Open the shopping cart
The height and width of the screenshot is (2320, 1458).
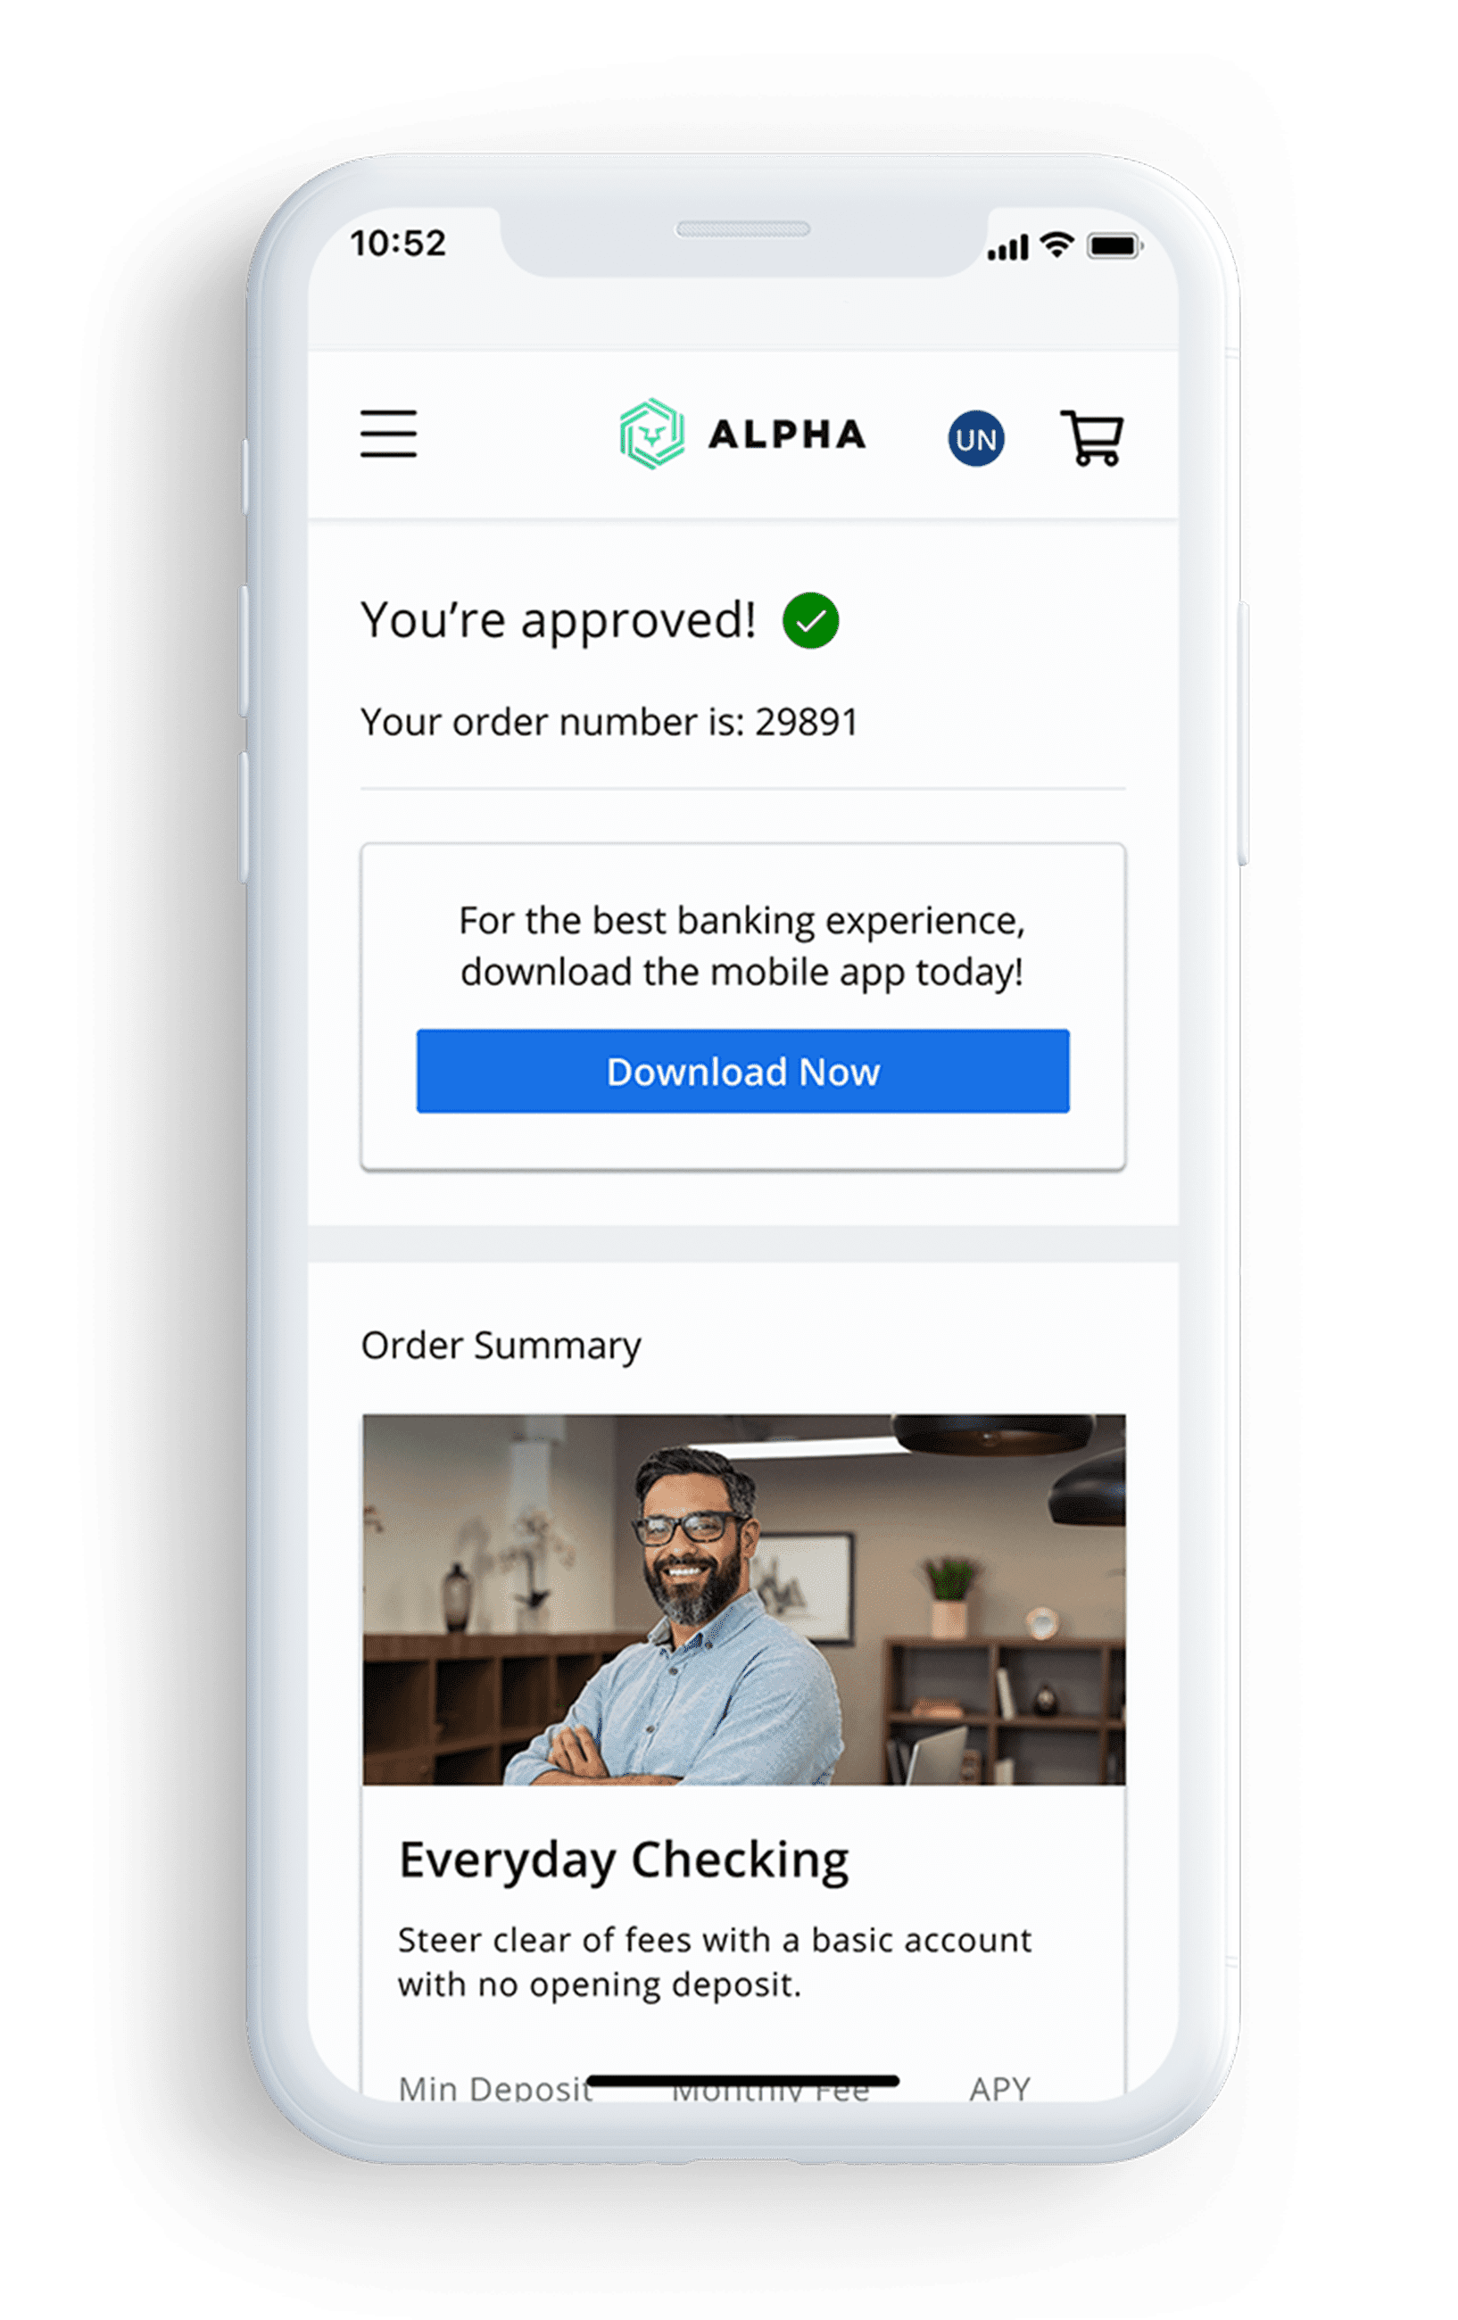(1092, 438)
